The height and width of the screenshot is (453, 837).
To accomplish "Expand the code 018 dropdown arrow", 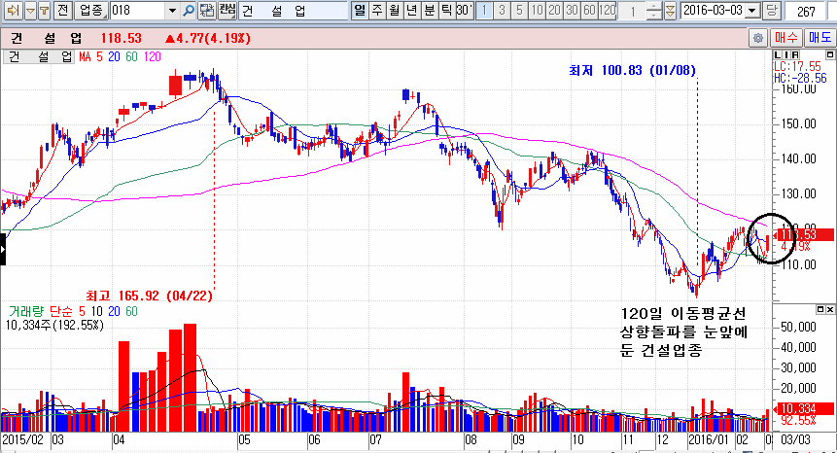I will 173,10.
